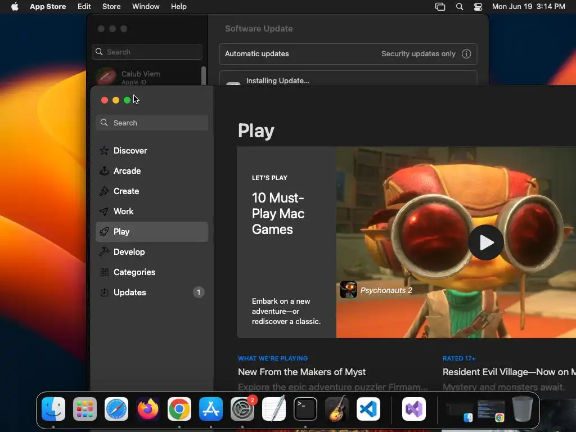Open Visual Studio (purple) from the Dock
This screenshot has height=432, width=576.
(x=414, y=409)
